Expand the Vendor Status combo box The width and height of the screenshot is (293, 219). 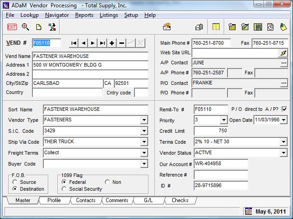click(x=283, y=153)
